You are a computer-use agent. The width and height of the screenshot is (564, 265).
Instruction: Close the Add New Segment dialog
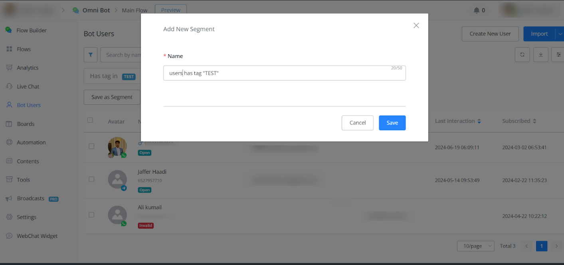point(416,26)
